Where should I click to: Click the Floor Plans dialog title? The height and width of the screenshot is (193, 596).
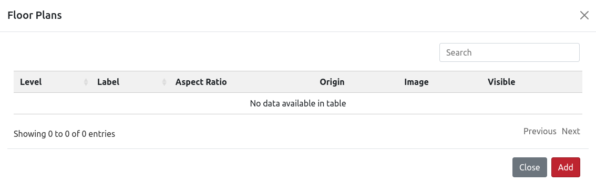[35, 16]
